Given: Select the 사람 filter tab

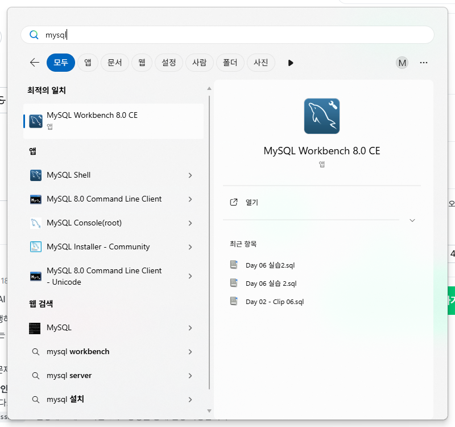Looking at the screenshot, I should [x=200, y=63].
